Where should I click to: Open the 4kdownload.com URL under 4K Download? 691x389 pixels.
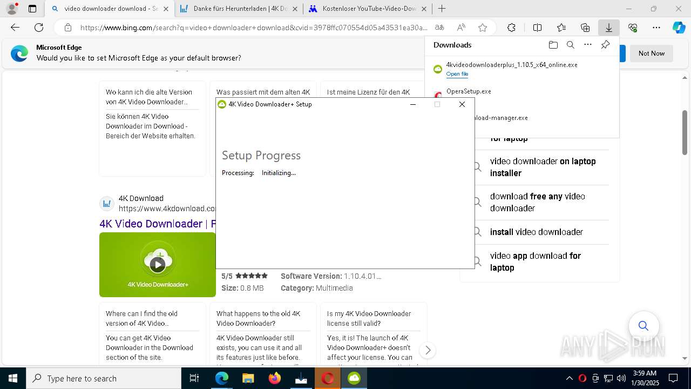click(167, 209)
